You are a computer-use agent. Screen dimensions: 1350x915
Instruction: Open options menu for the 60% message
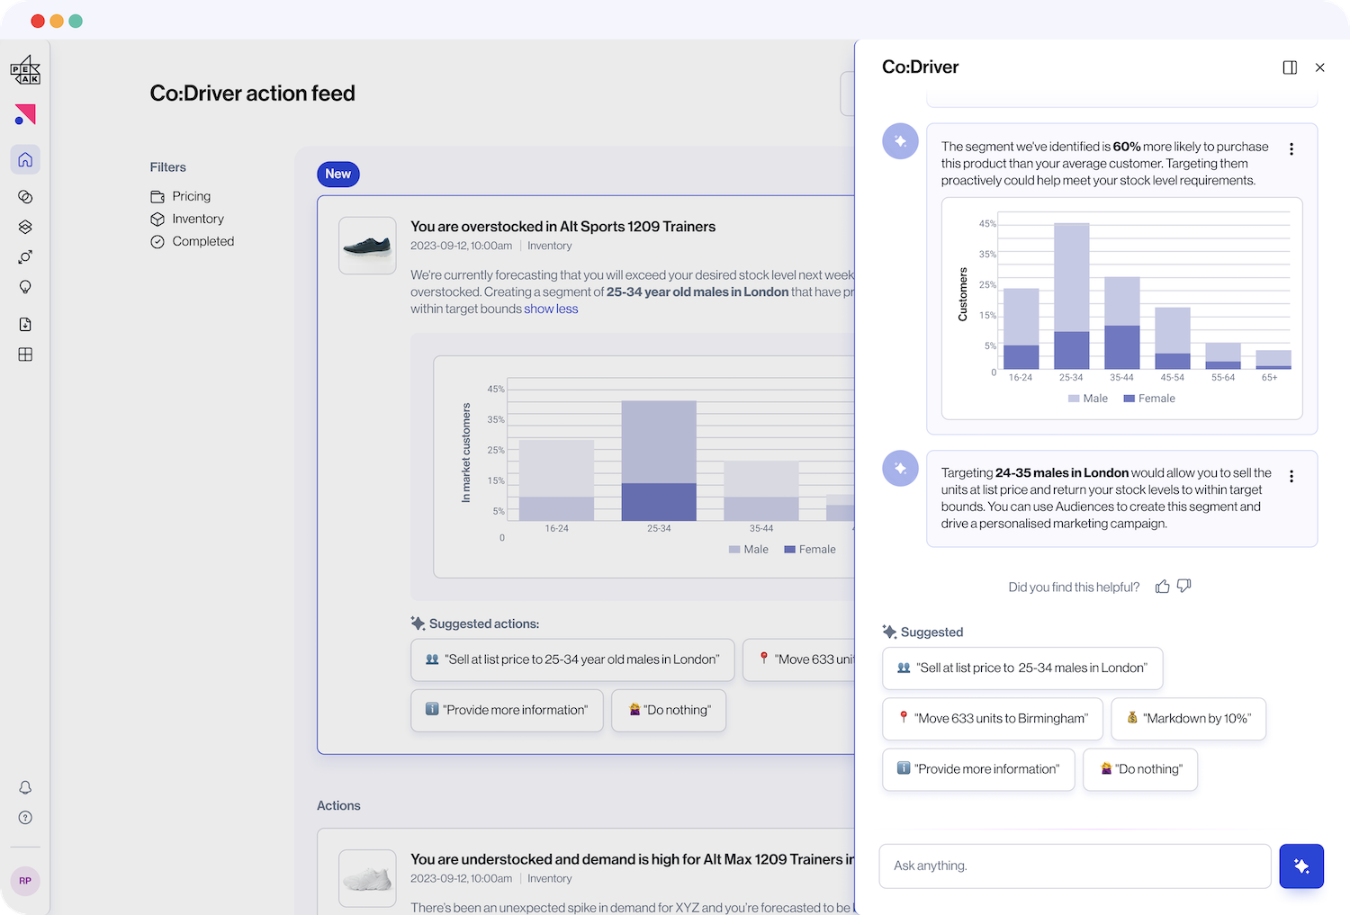coord(1291,149)
